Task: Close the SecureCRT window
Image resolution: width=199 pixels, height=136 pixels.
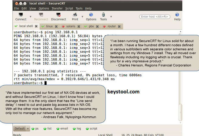Action: [16, 3]
